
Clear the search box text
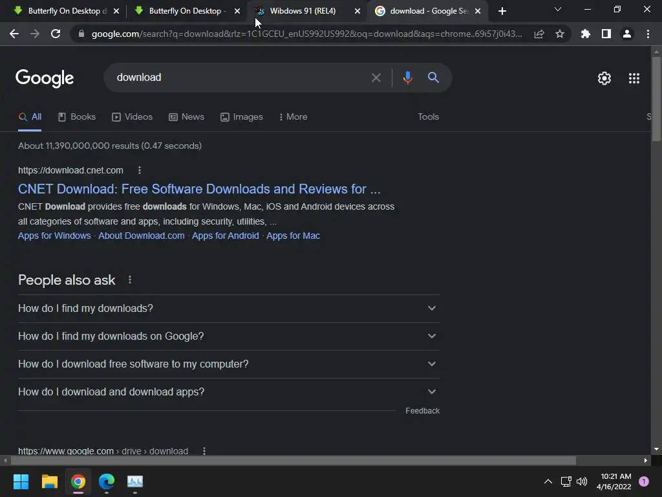376,78
